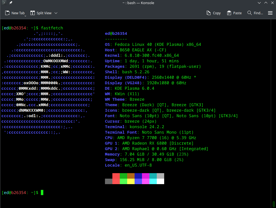The height and width of the screenshot is (208, 276).
Task: Expand the Split View chevron menu
Action: [56, 13]
